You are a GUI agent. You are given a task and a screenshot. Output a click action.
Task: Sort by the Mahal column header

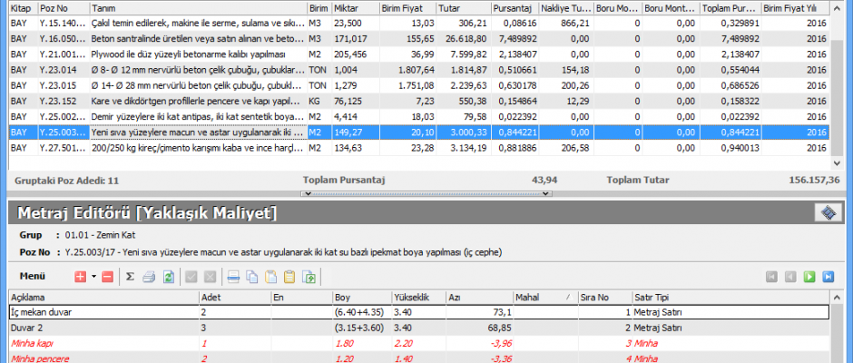(540, 297)
